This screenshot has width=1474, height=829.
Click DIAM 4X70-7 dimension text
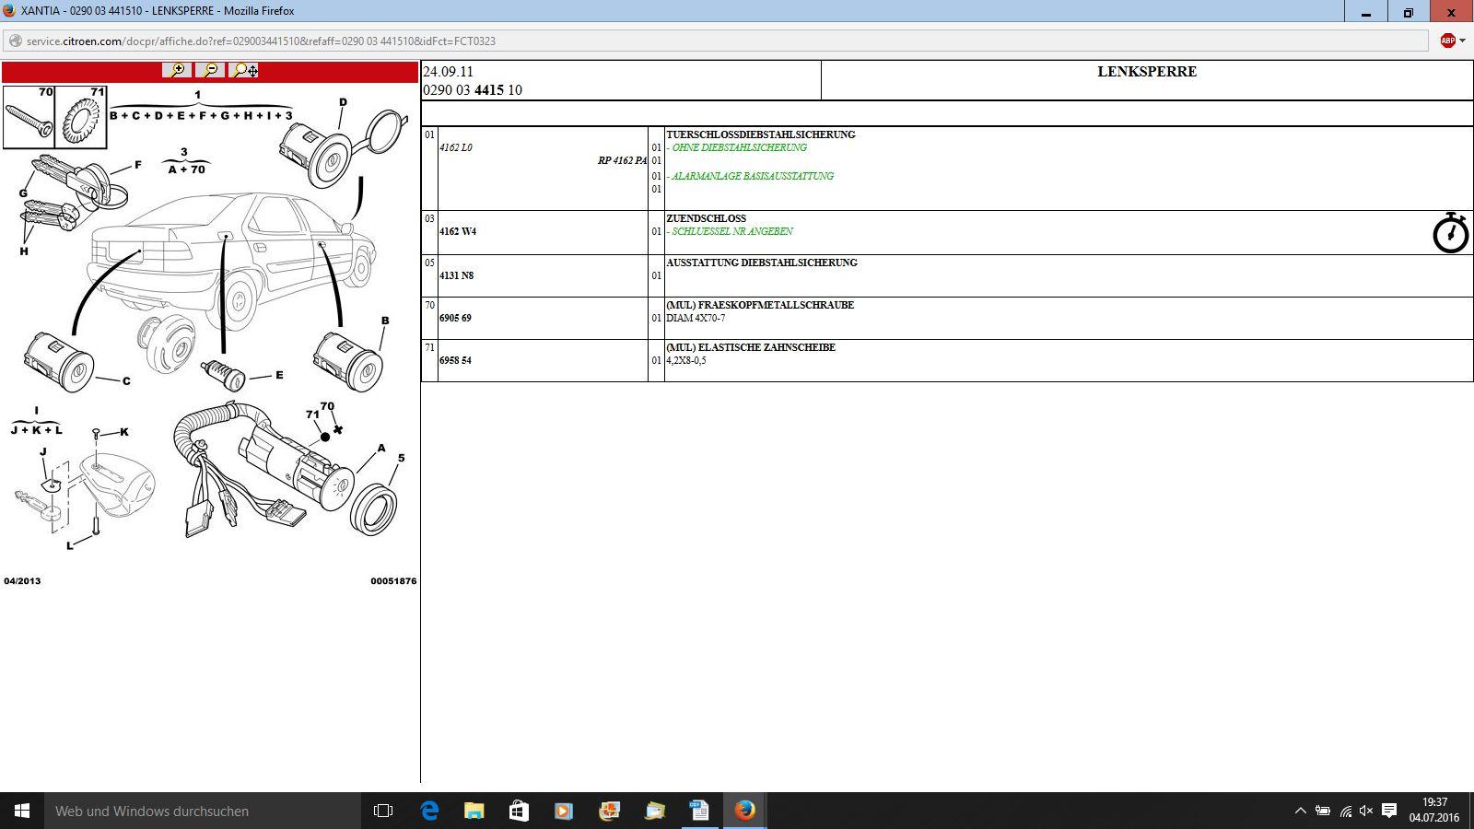(696, 318)
